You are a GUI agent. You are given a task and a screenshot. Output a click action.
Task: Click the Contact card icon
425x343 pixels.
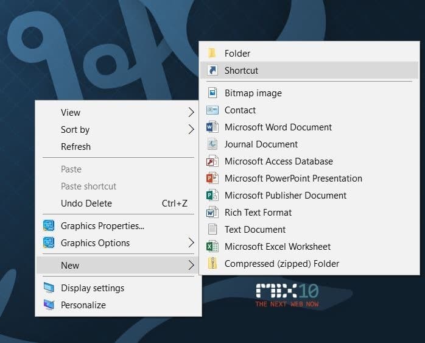tap(212, 110)
